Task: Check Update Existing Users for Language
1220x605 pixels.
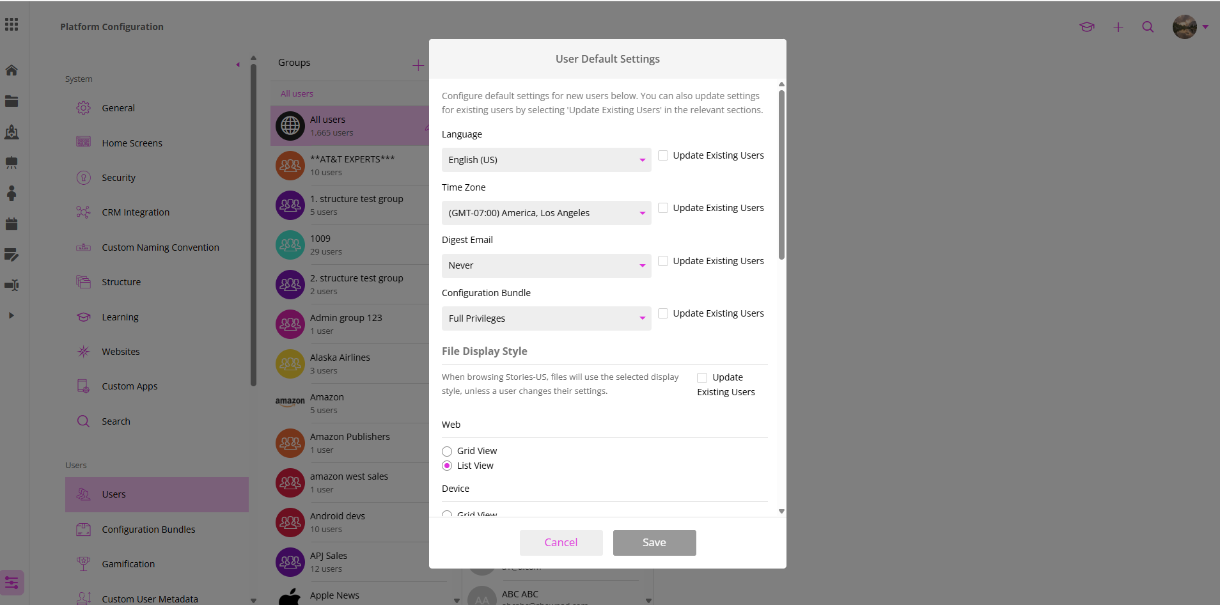Action: coord(663,155)
